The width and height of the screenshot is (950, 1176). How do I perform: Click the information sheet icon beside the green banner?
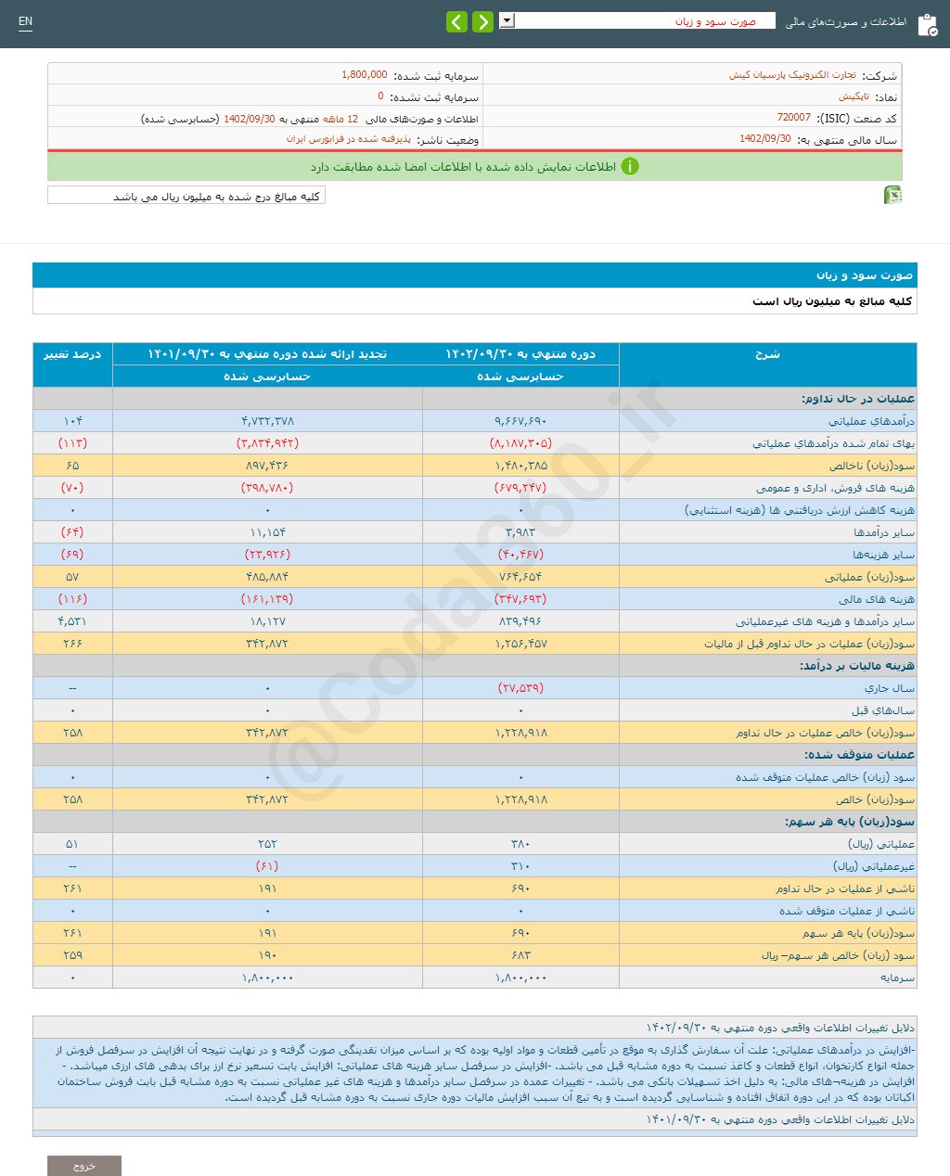892,195
